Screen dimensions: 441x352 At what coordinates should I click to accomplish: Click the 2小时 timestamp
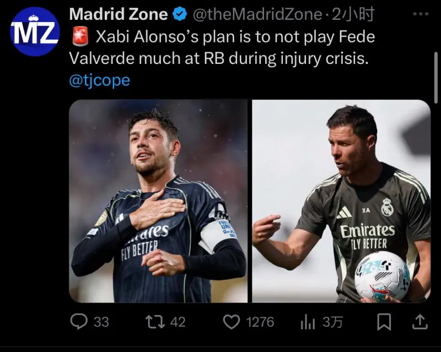(x=353, y=14)
